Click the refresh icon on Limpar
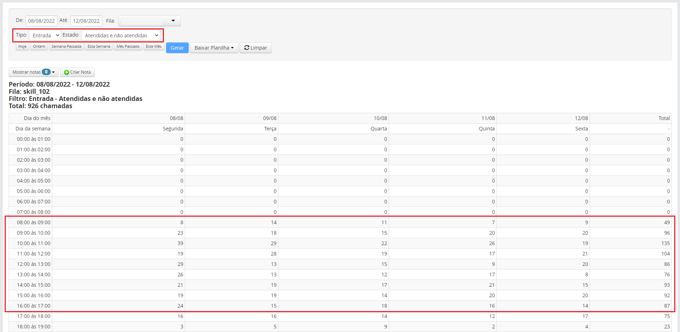 tap(247, 47)
